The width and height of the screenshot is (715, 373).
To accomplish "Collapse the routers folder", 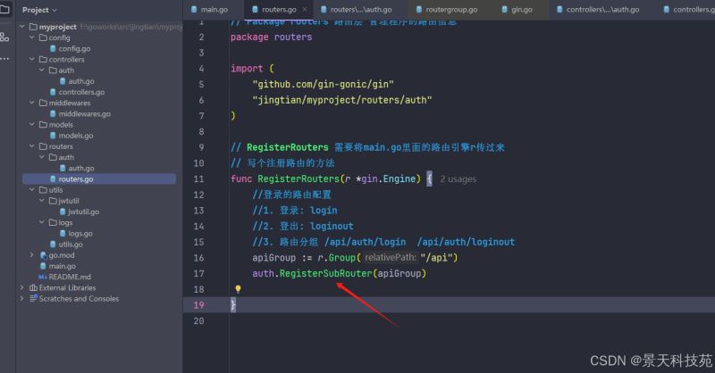I will pos(32,146).
